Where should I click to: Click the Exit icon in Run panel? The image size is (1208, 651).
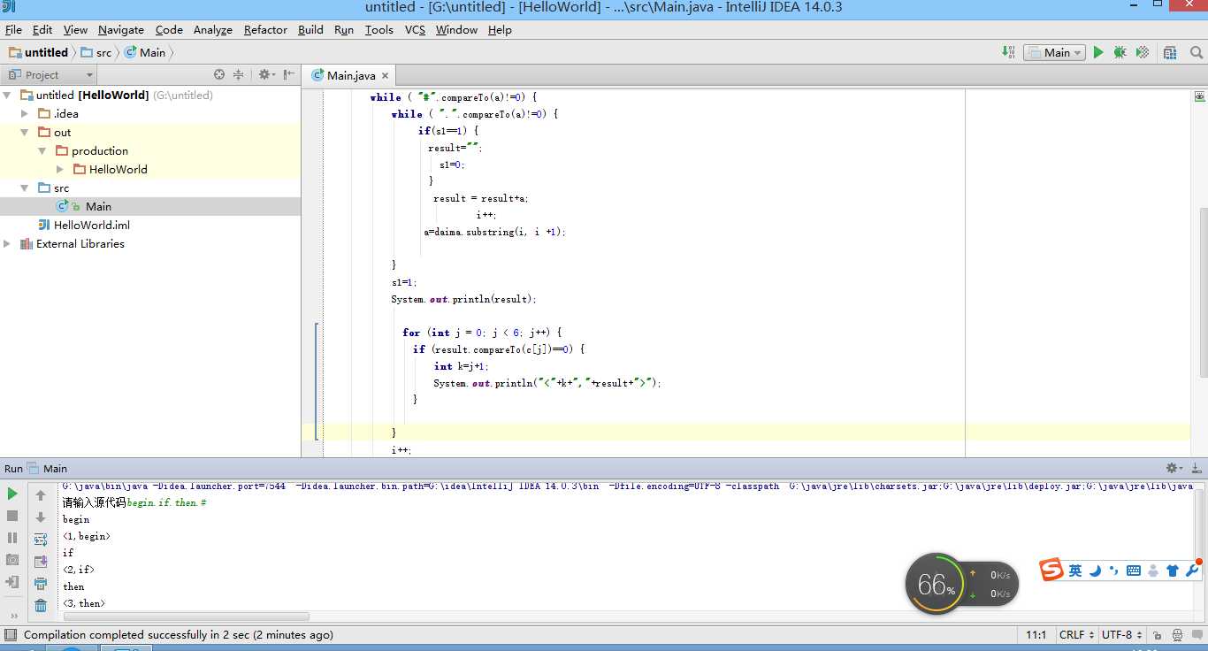point(12,582)
